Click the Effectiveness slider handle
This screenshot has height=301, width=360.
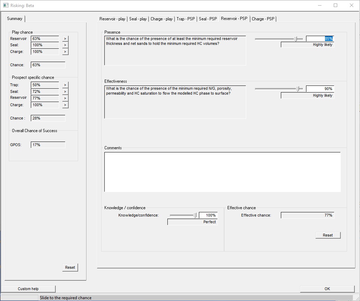tap(298, 89)
